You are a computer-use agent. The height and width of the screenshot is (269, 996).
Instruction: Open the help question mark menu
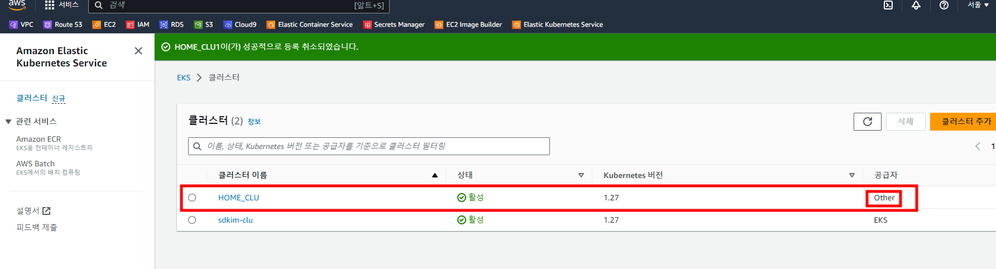click(944, 5)
